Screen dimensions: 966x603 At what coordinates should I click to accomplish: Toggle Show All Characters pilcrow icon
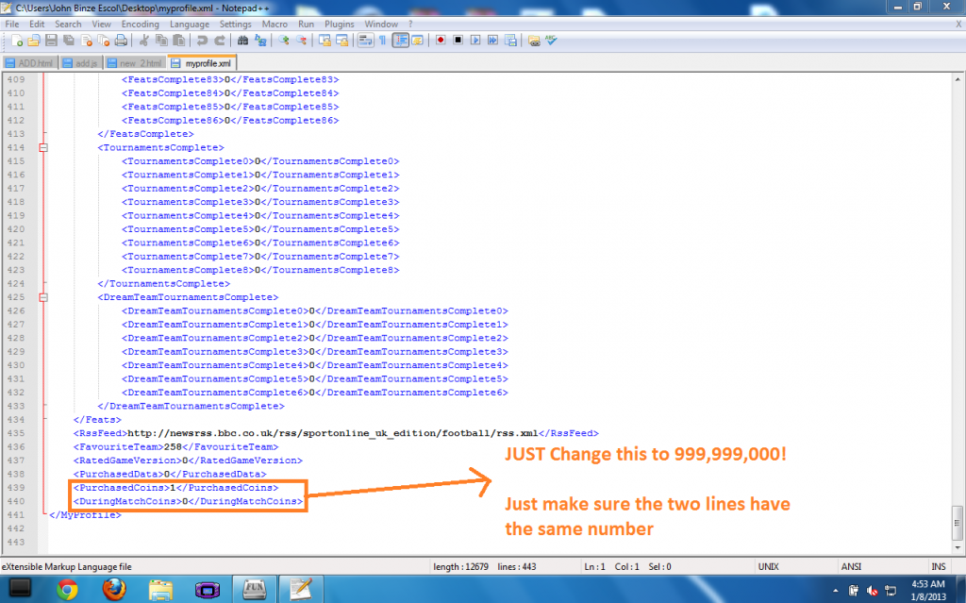point(382,41)
